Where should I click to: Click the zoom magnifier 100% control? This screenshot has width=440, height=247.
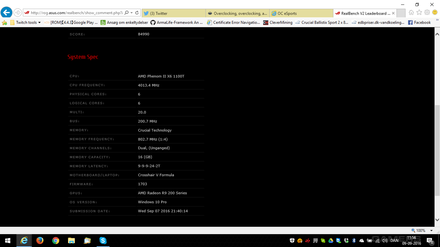pyautogui.click(x=418, y=231)
